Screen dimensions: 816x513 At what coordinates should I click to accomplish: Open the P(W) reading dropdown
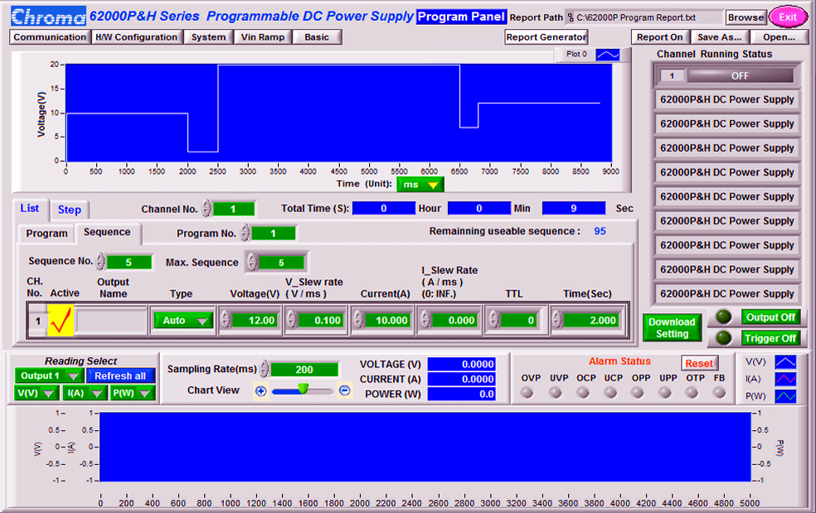click(132, 394)
